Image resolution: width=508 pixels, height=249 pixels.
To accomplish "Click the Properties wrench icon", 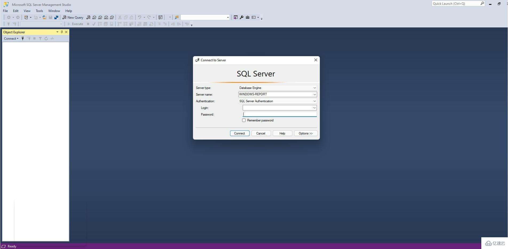I will [242, 17].
